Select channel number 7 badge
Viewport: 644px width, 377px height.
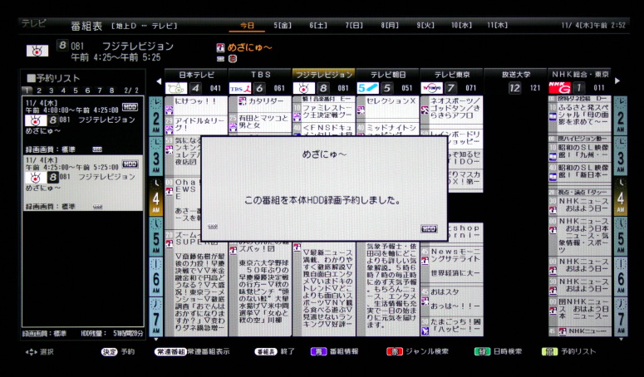pyautogui.click(x=451, y=88)
